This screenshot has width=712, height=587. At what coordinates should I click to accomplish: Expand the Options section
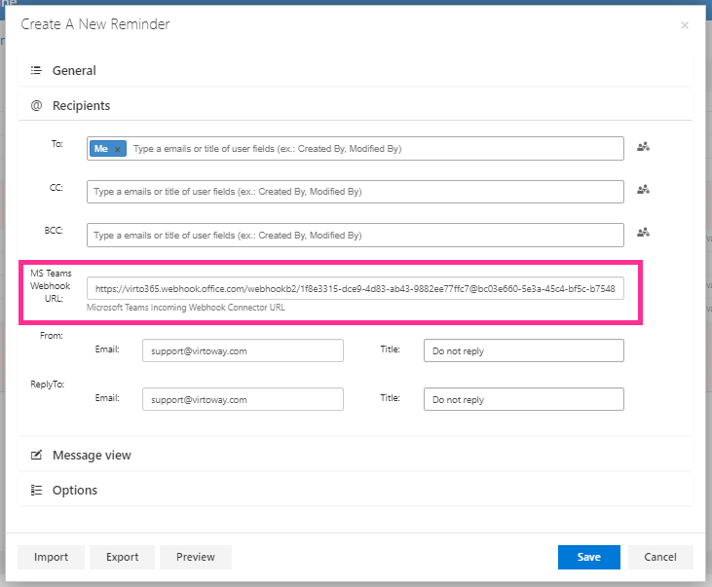click(356, 491)
